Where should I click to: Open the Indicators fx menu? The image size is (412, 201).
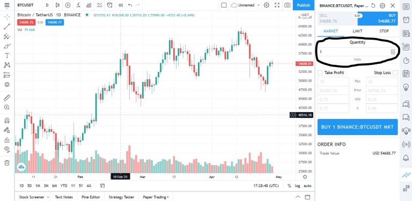[78, 5]
